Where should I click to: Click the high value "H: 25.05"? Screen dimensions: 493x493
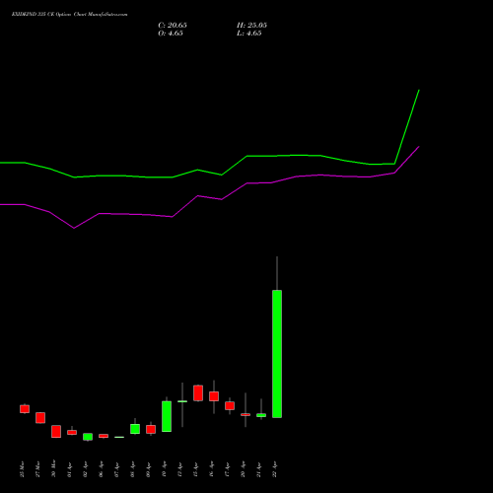[x=251, y=26]
